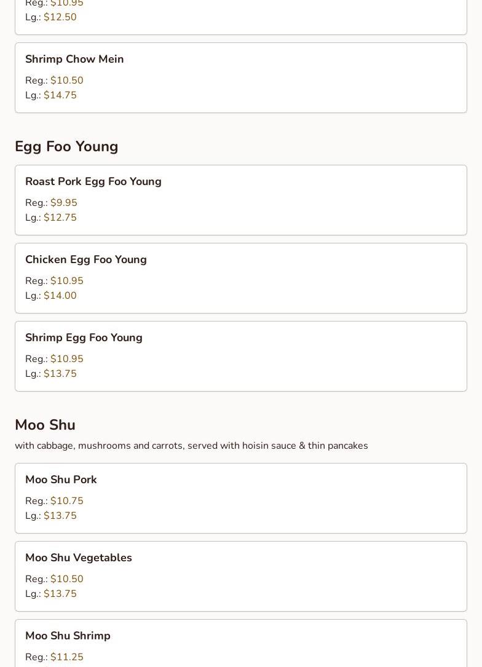Pick Roast Pork Egg Foo Young regular $9.95
The width and height of the screenshot is (482, 667).
tap(63, 203)
